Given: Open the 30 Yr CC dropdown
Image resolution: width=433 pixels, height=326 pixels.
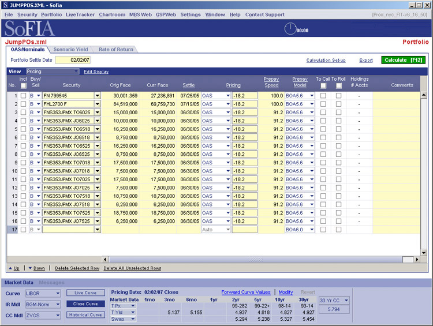Looking at the screenshot, I should point(334,301).
